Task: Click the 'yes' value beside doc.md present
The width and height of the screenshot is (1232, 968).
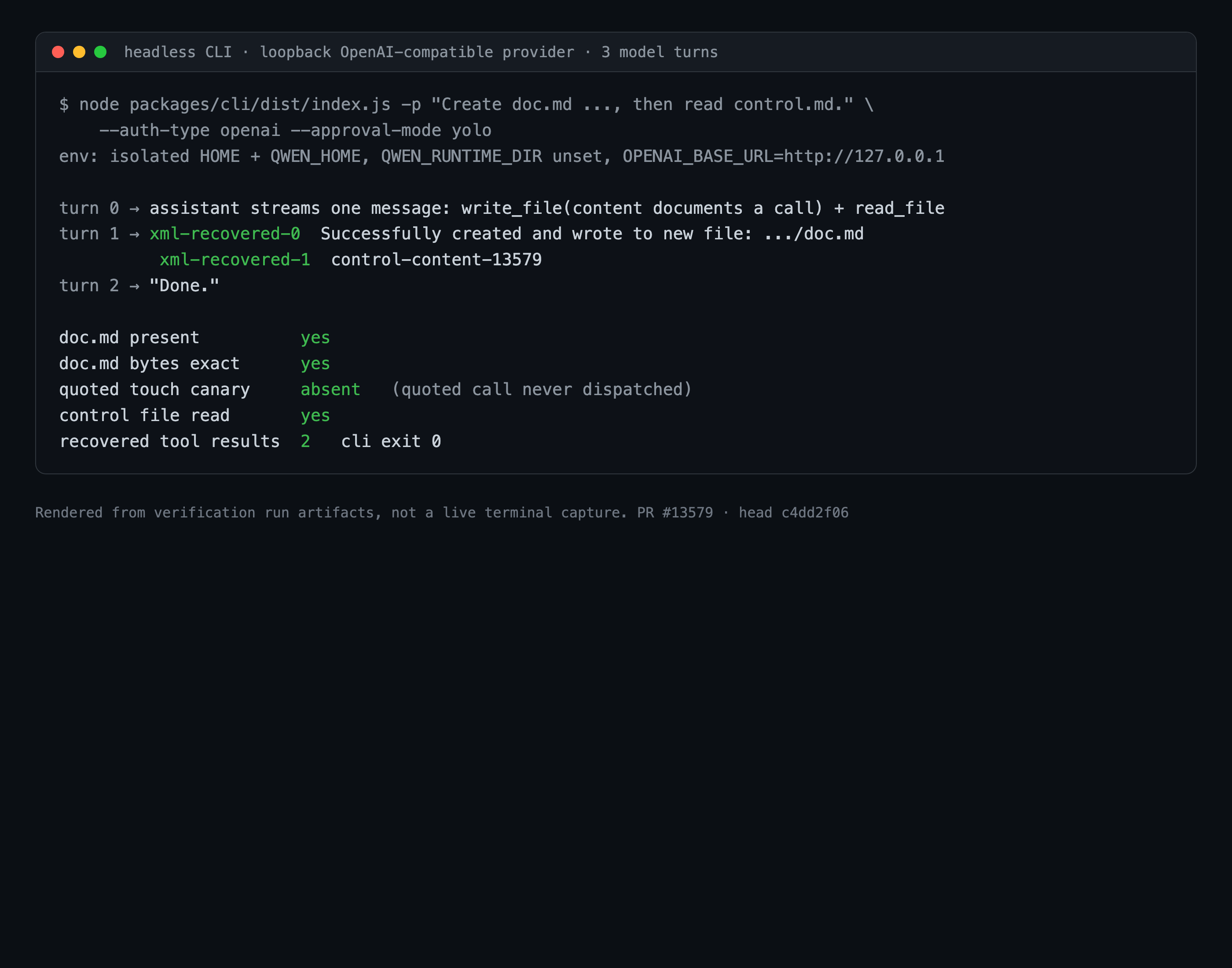Action: pyautogui.click(x=315, y=338)
